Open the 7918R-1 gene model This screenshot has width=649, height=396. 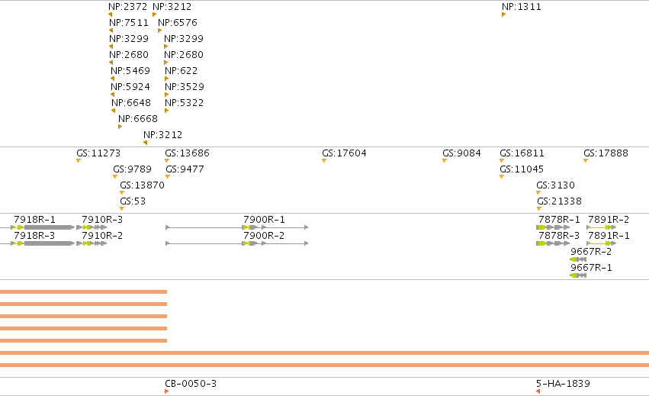pos(37,227)
